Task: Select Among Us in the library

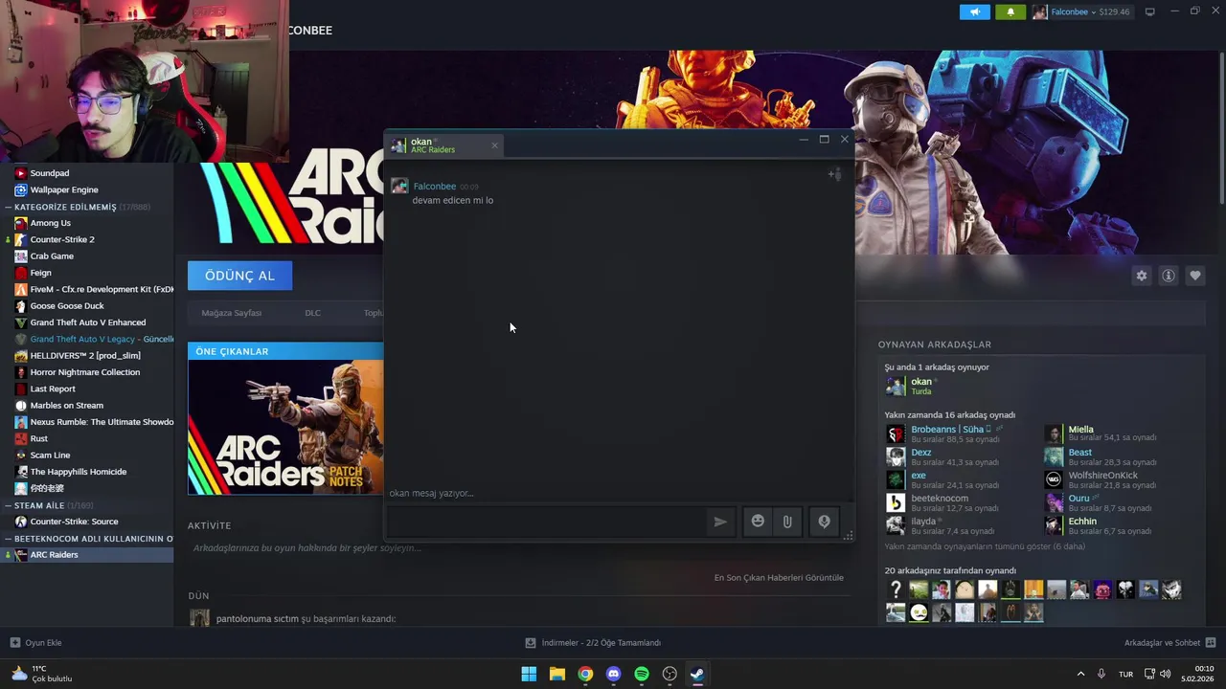Action: tap(51, 223)
